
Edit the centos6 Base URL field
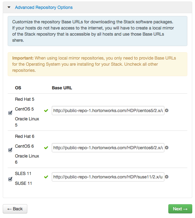coord(108,148)
